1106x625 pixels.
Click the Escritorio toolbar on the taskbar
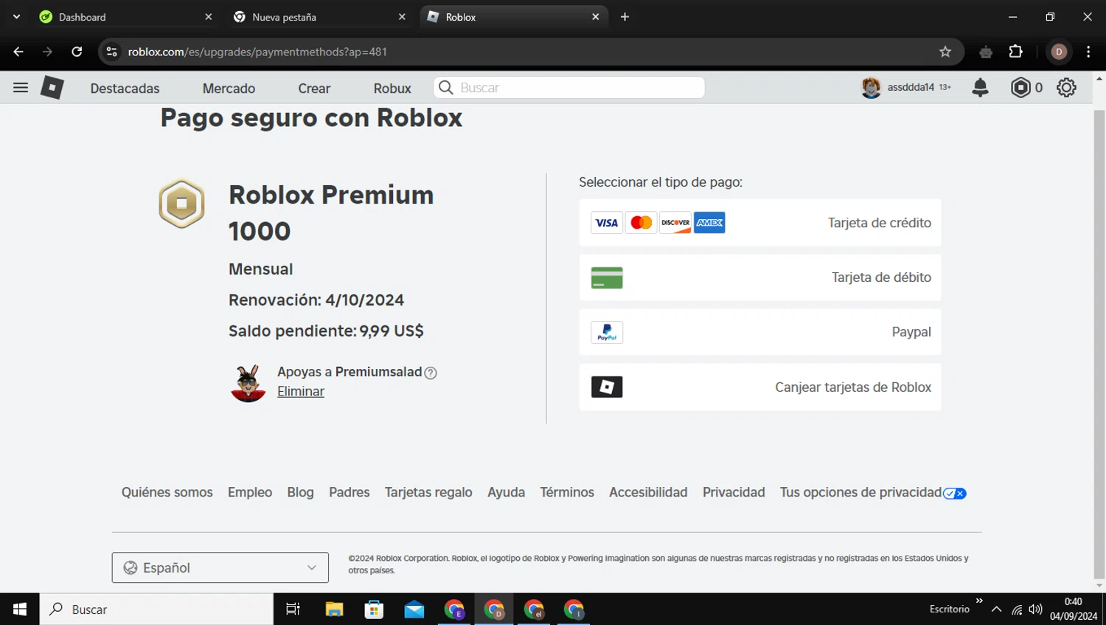click(950, 610)
